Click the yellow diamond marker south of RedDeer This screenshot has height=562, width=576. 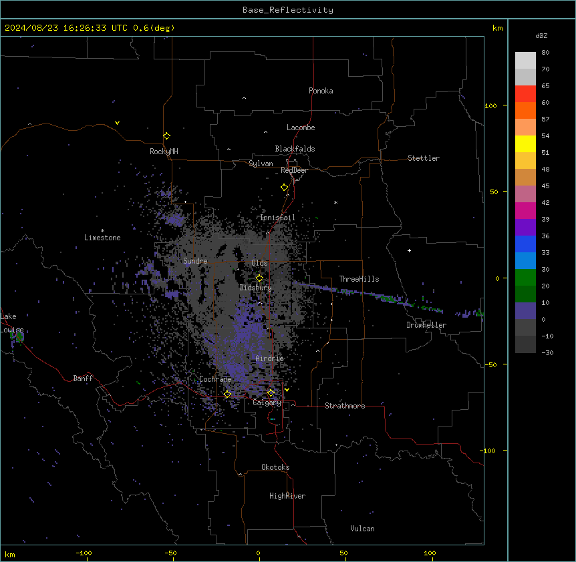284,188
